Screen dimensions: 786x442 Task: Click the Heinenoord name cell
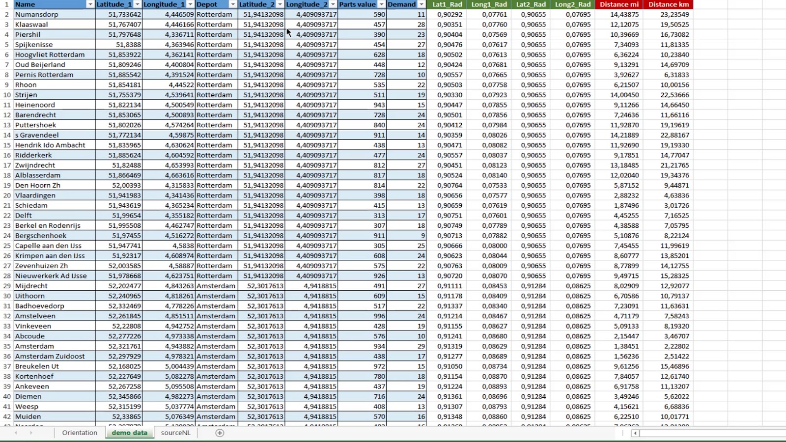pyautogui.click(x=55, y=105)
